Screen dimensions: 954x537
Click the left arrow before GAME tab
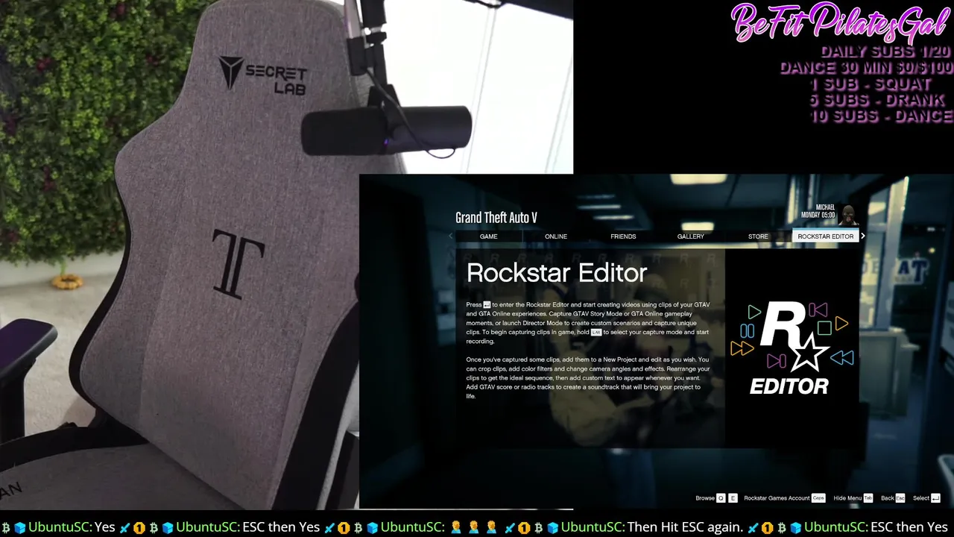tap(450, 236)
